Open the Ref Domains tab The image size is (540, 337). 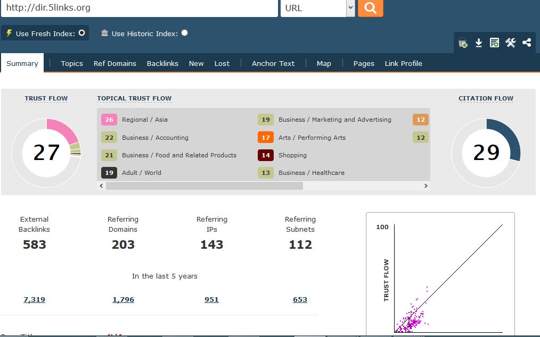click(x=115, y=63)
